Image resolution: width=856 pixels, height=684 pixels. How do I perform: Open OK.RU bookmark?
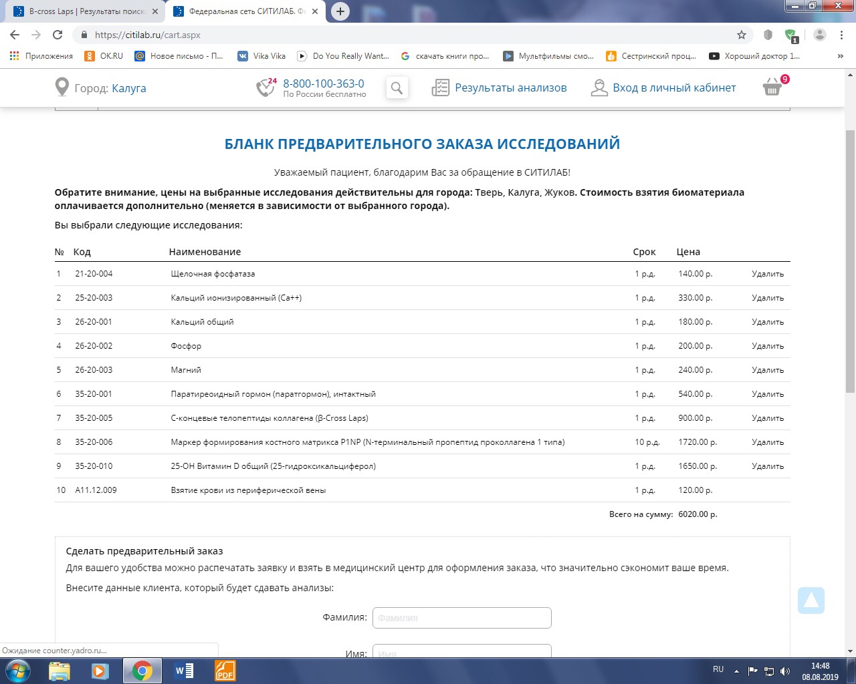point(104,56)
